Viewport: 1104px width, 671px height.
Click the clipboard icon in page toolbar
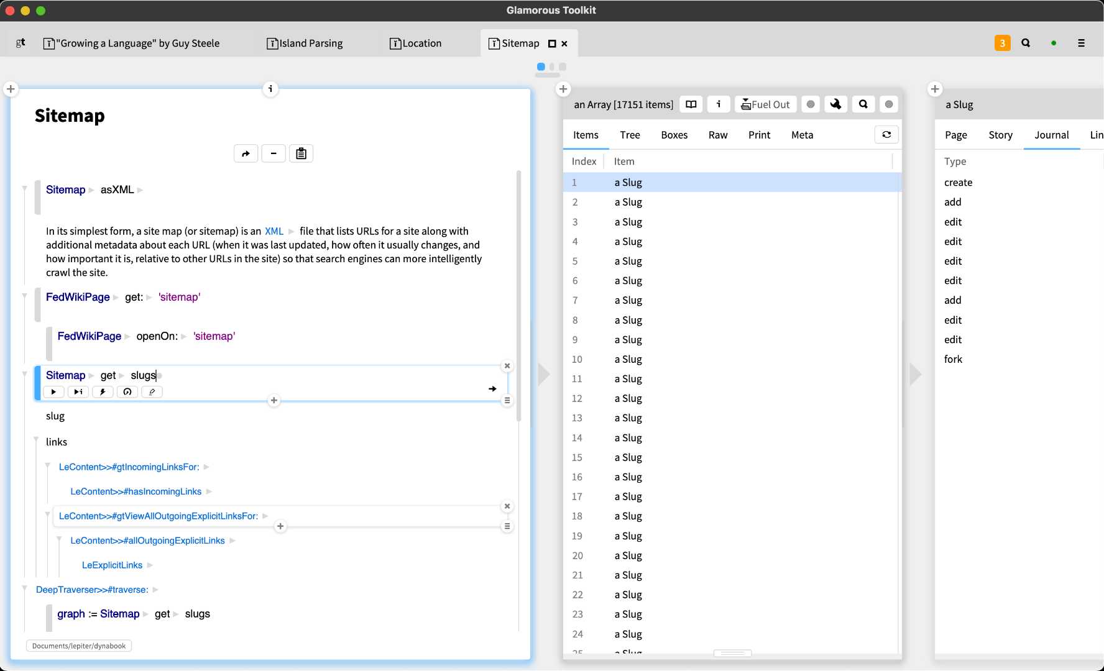pyautogui.click(x=301, y=153)
